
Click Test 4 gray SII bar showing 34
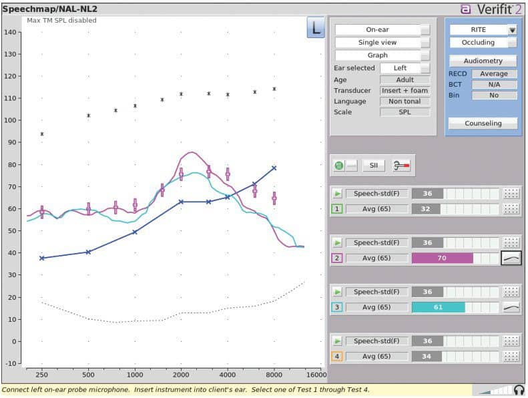pos(427,357)
